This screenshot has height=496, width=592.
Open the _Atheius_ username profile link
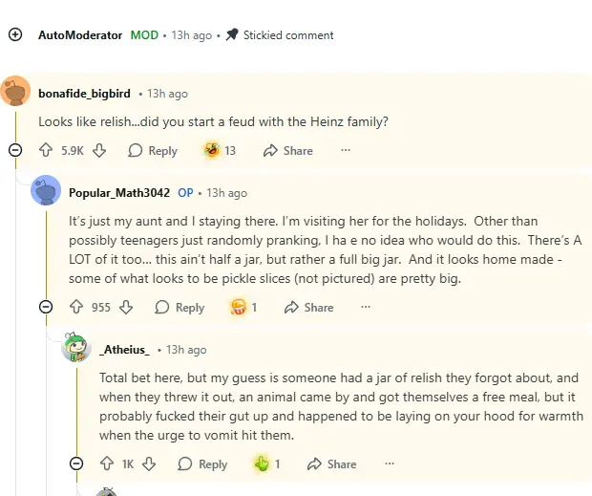pyautogui.click(x=124, y=350)
